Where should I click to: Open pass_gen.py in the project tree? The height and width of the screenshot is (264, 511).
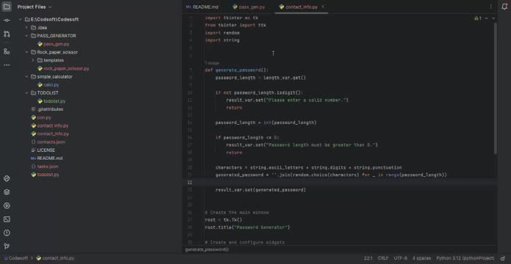(56, 44)
